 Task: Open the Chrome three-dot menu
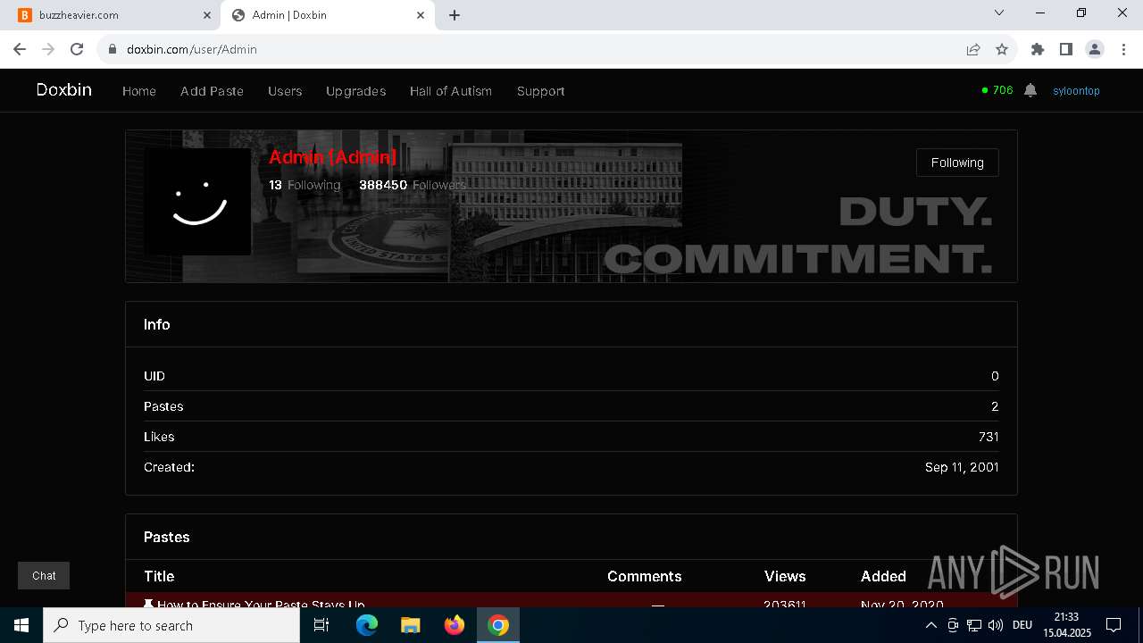[1122, 49]
